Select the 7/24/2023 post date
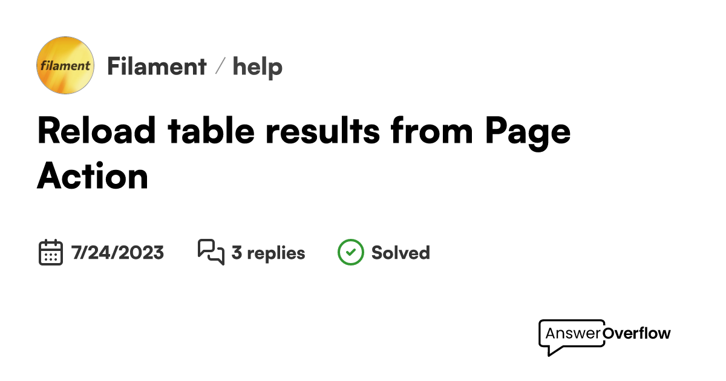This screenshot has height=381, width=726. pos(117,252)
